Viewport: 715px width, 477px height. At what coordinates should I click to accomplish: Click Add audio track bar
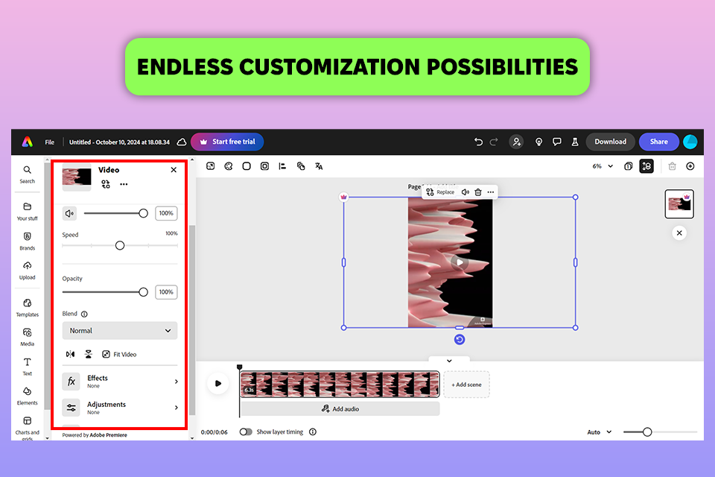tap(340, 409)
